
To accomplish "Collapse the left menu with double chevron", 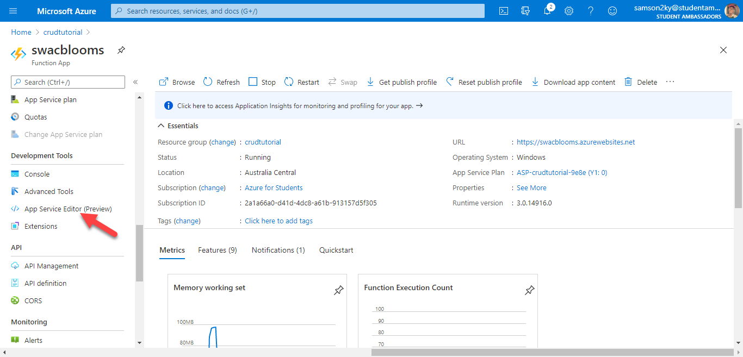I will pos(135,82).
